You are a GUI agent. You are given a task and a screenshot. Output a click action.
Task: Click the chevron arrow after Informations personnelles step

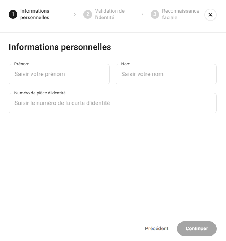75,14
